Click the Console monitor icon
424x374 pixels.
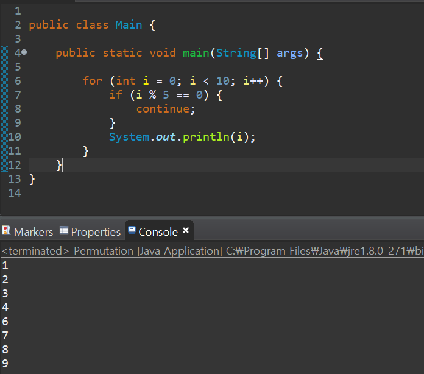pyautogui.click(x=132, y=230)
